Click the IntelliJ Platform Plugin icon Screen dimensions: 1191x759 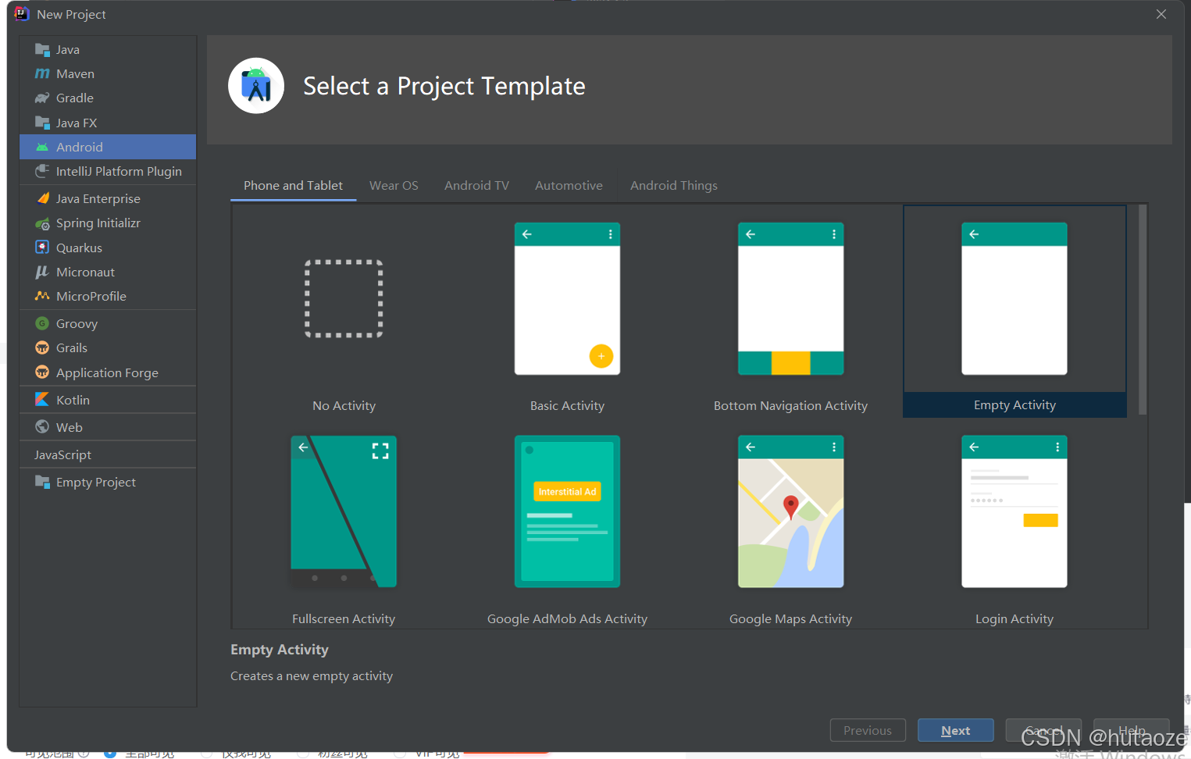point(42,171)
